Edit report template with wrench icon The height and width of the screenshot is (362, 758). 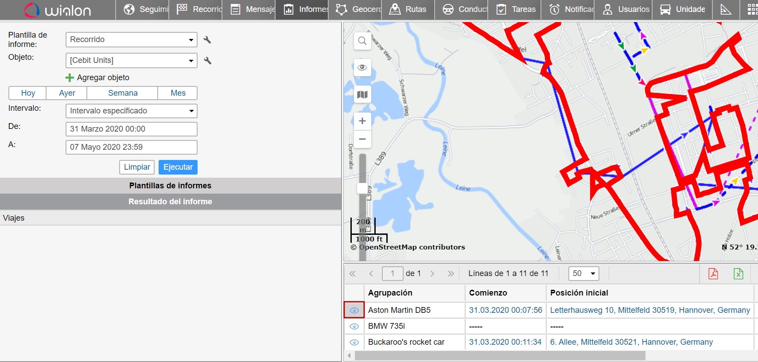coord(207,40)
